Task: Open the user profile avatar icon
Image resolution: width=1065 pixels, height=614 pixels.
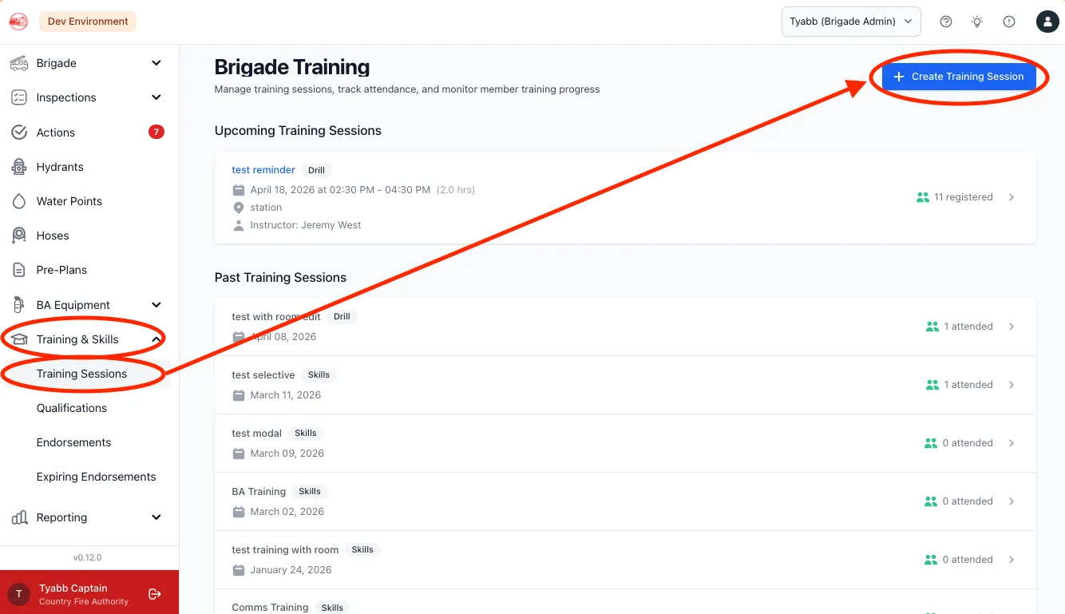Action: [1047, 22]
